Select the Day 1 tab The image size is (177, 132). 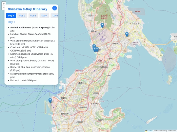pos(11,16)
